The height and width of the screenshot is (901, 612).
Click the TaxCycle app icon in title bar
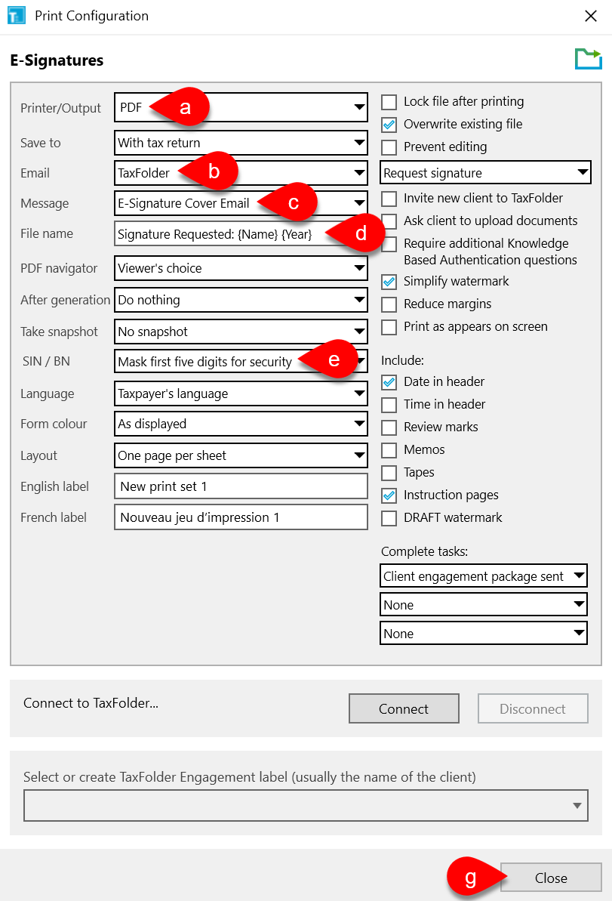pos(16,16)
